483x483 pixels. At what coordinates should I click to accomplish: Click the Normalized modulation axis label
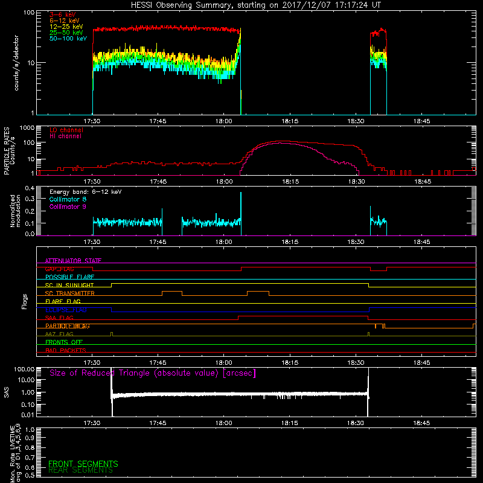[x=15, y=211]
